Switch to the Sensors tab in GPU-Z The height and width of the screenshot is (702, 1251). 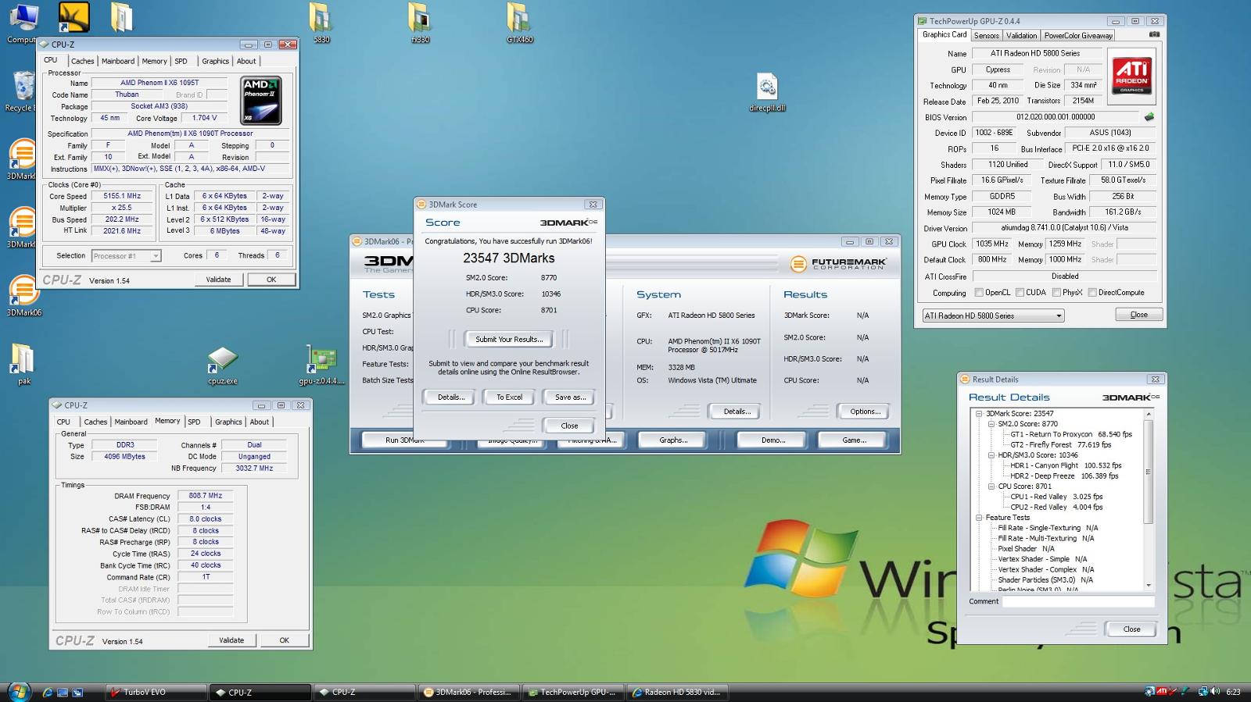pyautogui.click(x=986, y=36)
